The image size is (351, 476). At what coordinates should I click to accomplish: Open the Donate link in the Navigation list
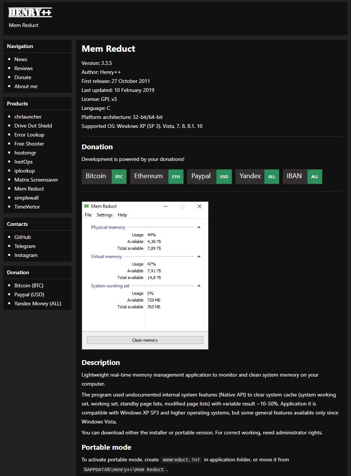[23, 77]
